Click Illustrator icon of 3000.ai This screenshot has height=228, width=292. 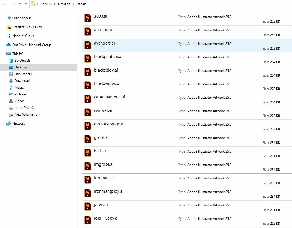tap(88, 18)
